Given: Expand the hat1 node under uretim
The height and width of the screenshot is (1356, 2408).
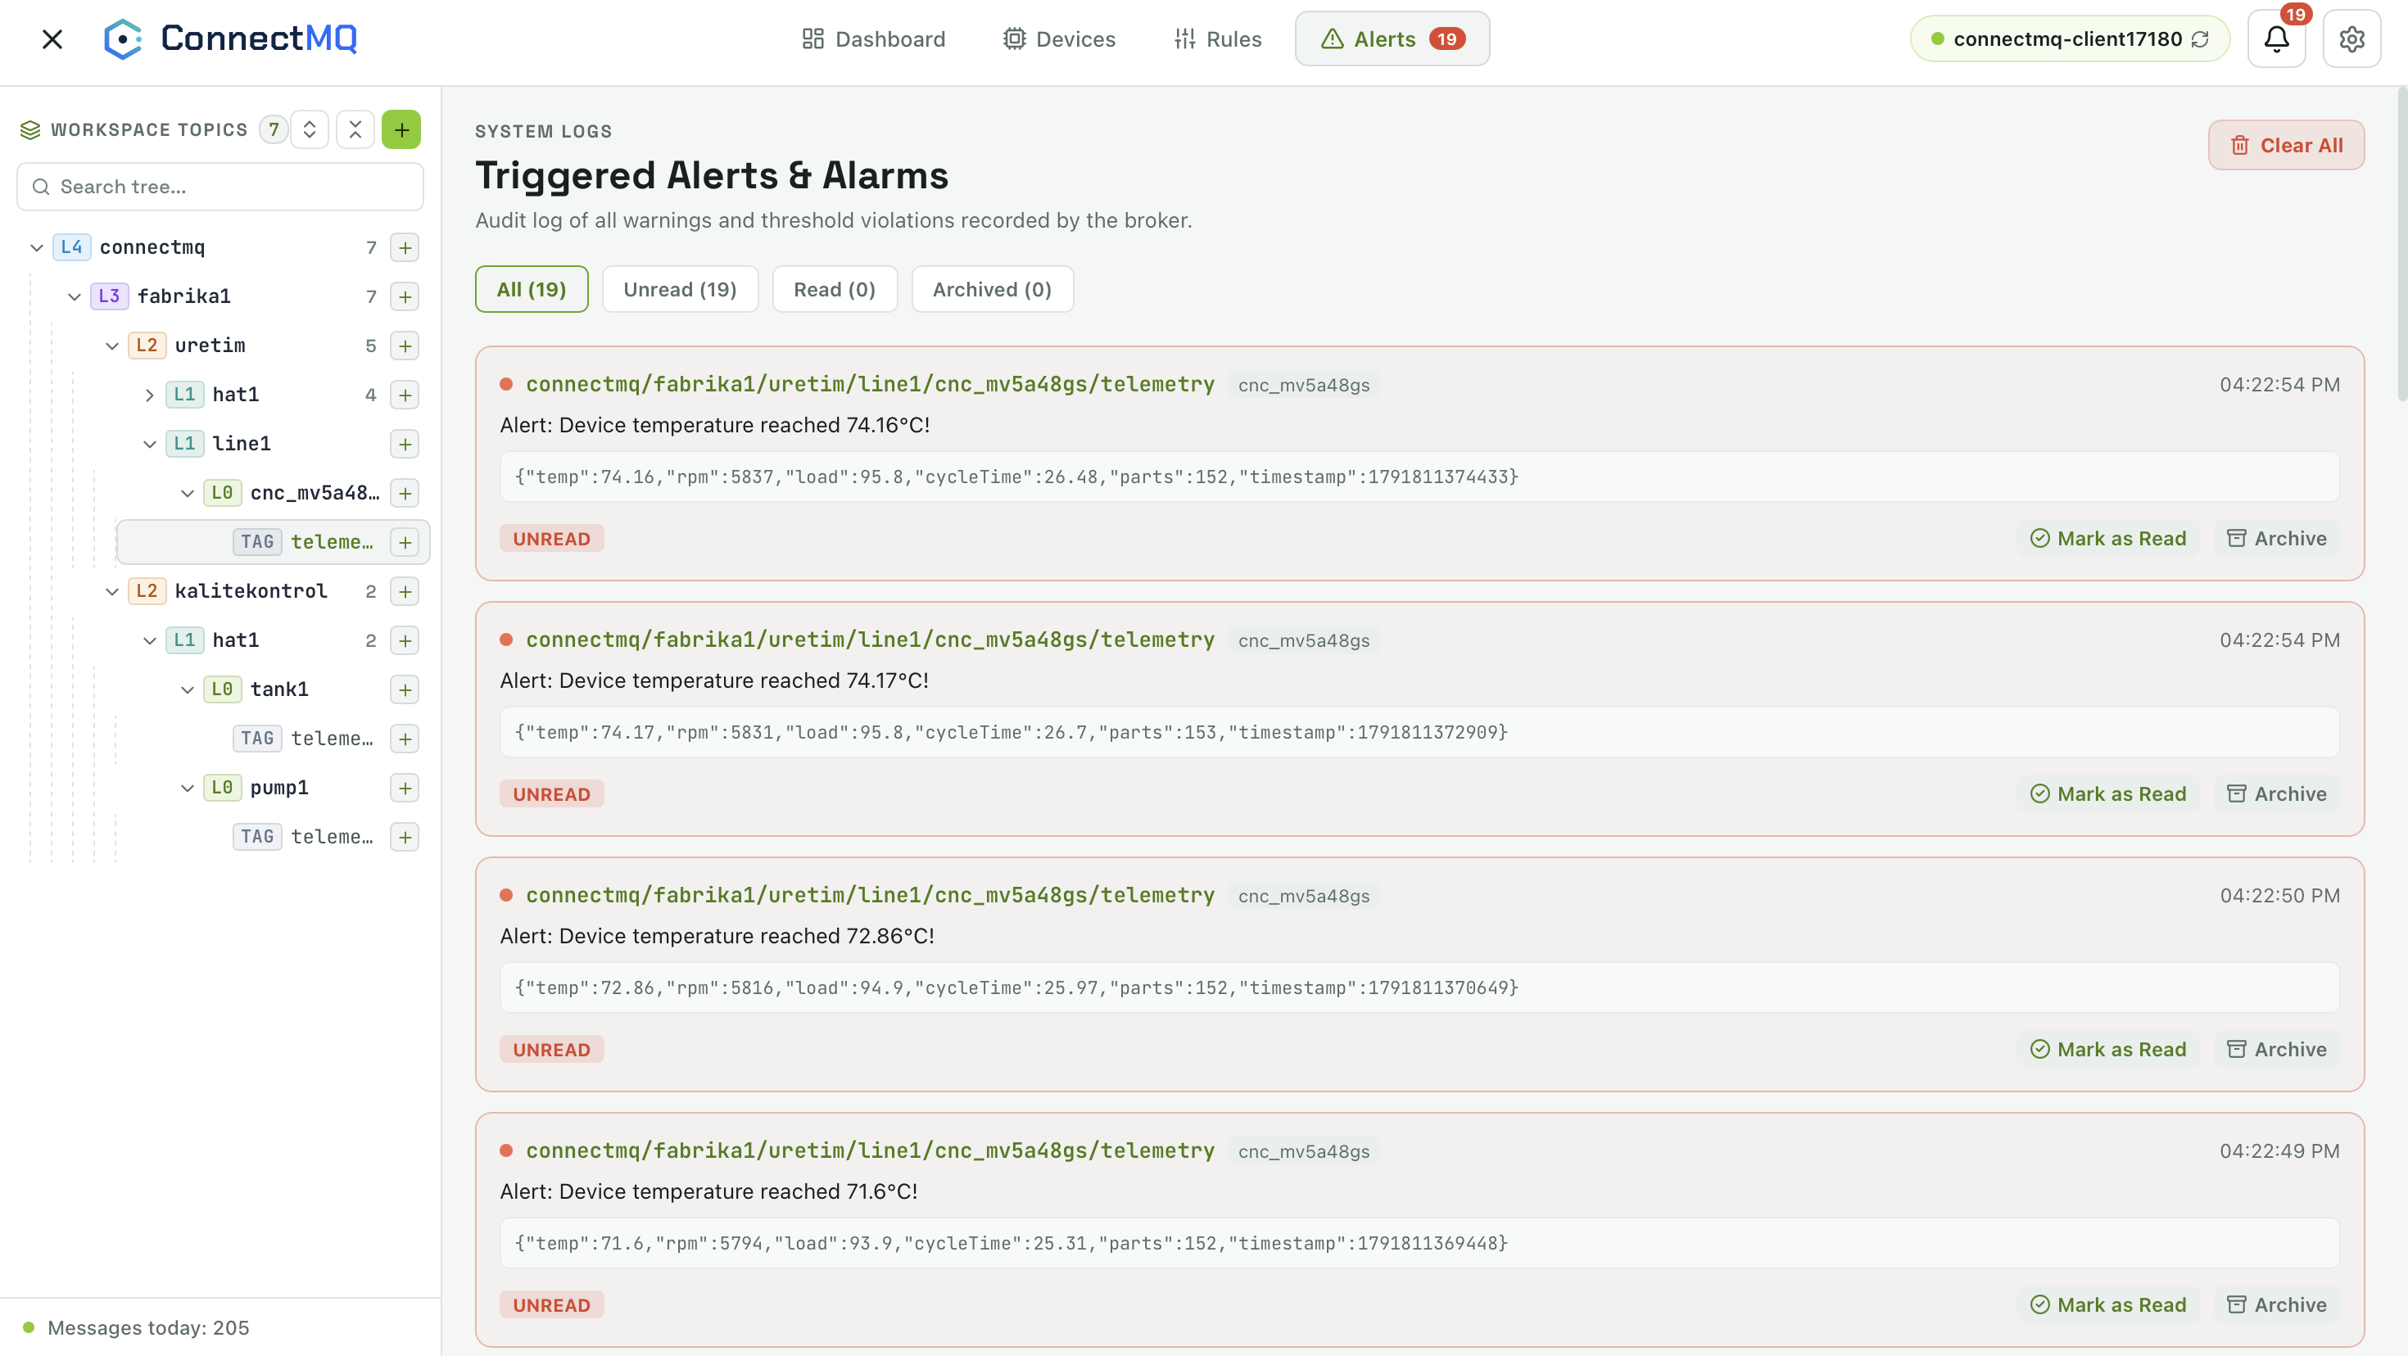Looking at the screenshot, I should click(x=150, y=395).
